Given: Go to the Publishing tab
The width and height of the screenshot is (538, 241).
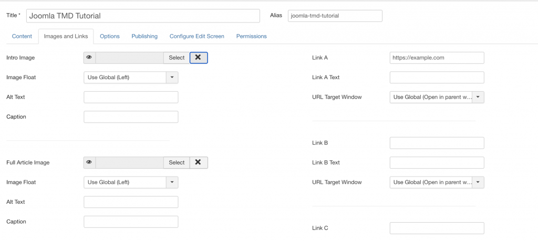Looking at the screenshot, I should tap(144, 36).
